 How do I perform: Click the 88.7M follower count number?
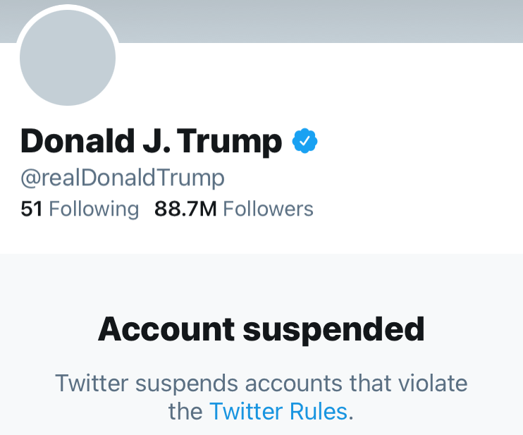click(x=185, y=209)
